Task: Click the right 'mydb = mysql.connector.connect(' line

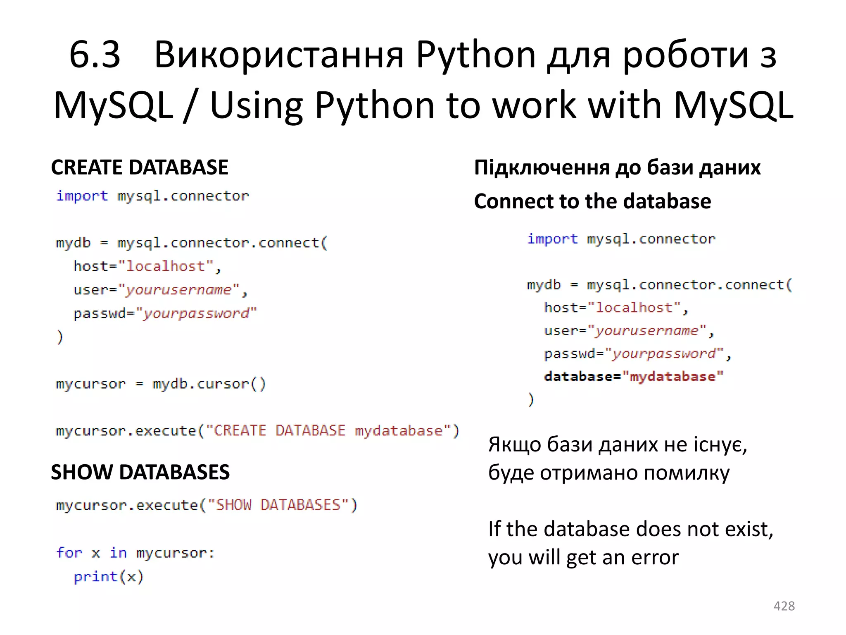Action: (660, 285)
